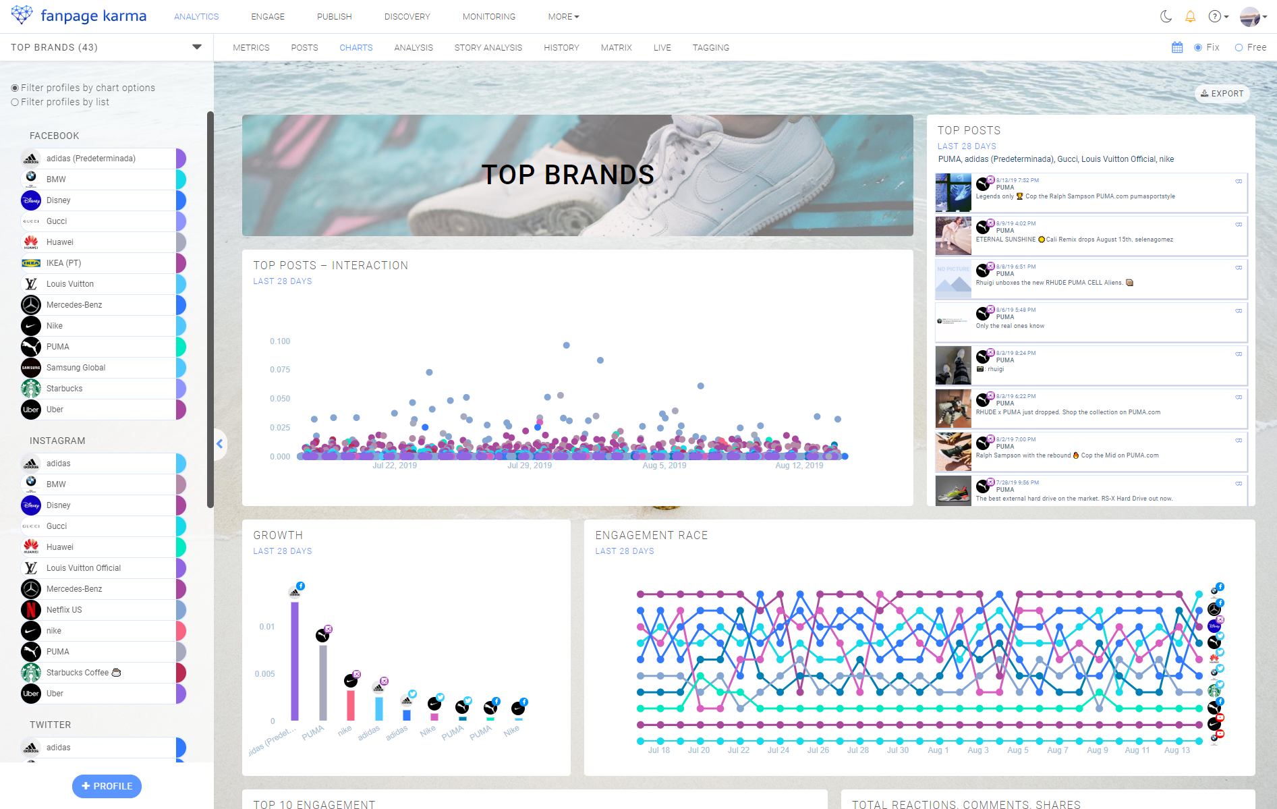The image size is (1277, 809).
Task: Click the Netflix US logo under Instagram
Action: (x=30, y=609)
